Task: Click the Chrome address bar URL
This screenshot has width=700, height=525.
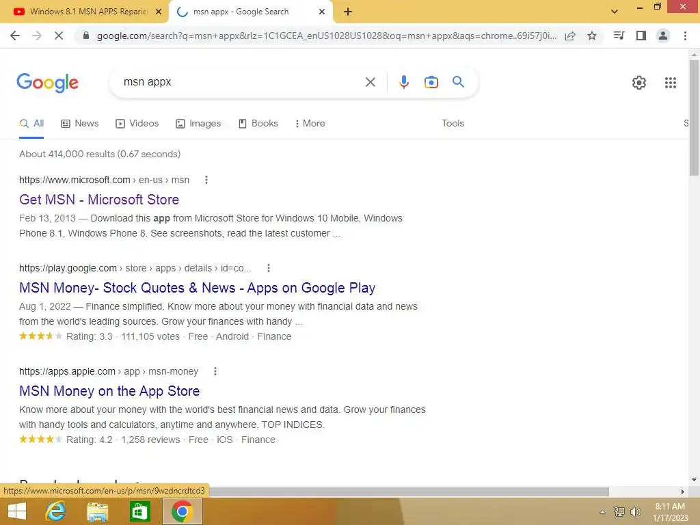Action: 326,36
